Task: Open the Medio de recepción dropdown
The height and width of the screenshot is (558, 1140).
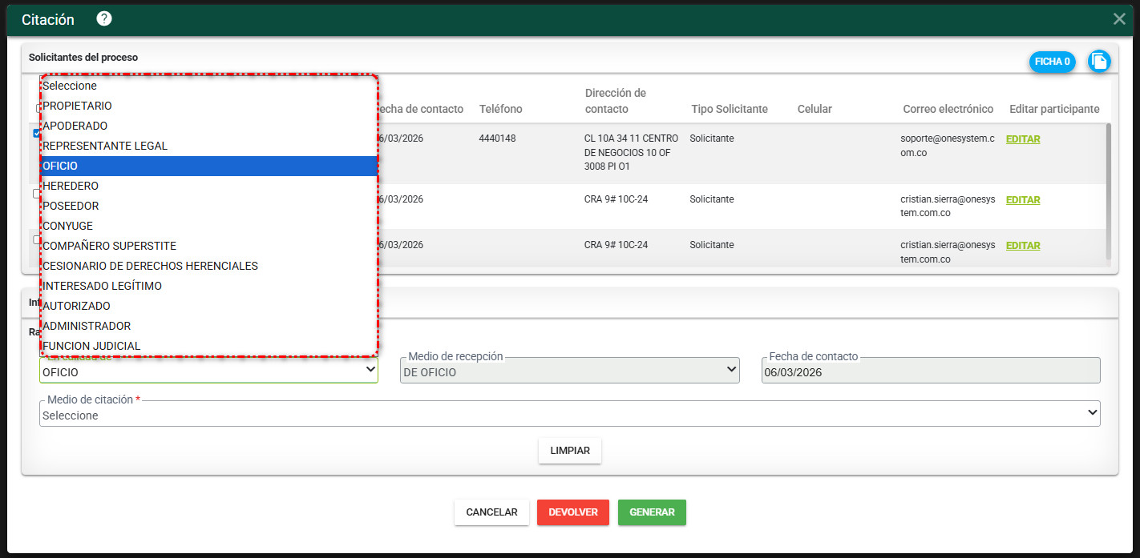Action: click(569, 371)
